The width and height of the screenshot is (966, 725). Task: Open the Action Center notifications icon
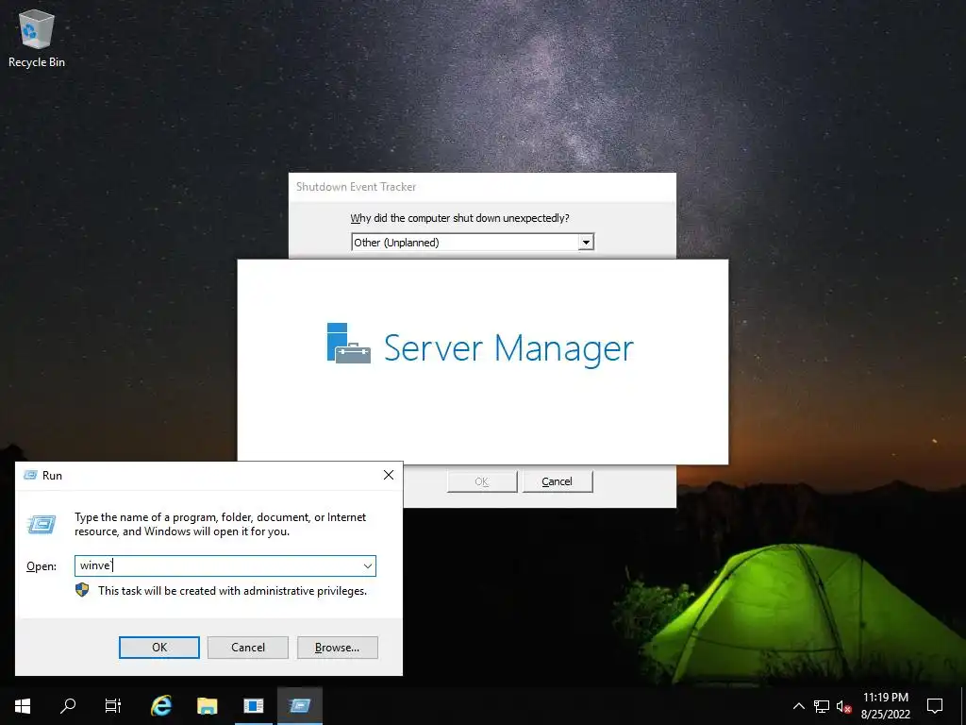click(x=935, y=706)
